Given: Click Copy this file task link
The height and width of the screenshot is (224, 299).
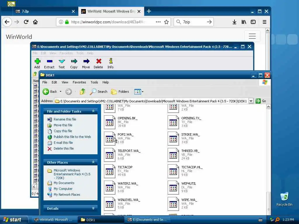Looking at the screenshot, I should 63,131.
